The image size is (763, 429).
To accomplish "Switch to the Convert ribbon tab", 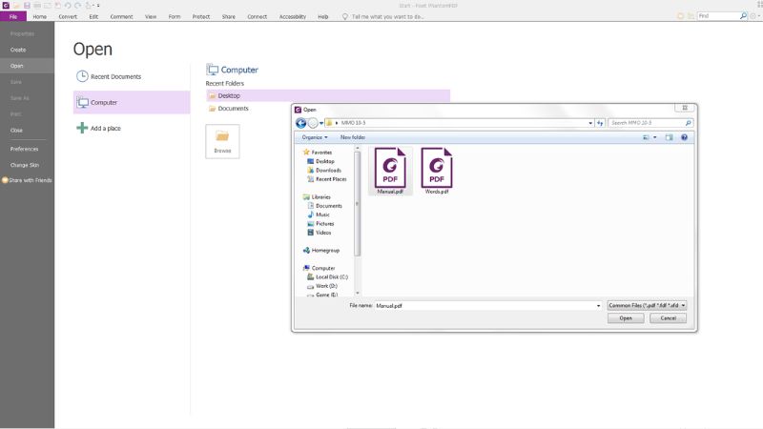I will [68, 16].
